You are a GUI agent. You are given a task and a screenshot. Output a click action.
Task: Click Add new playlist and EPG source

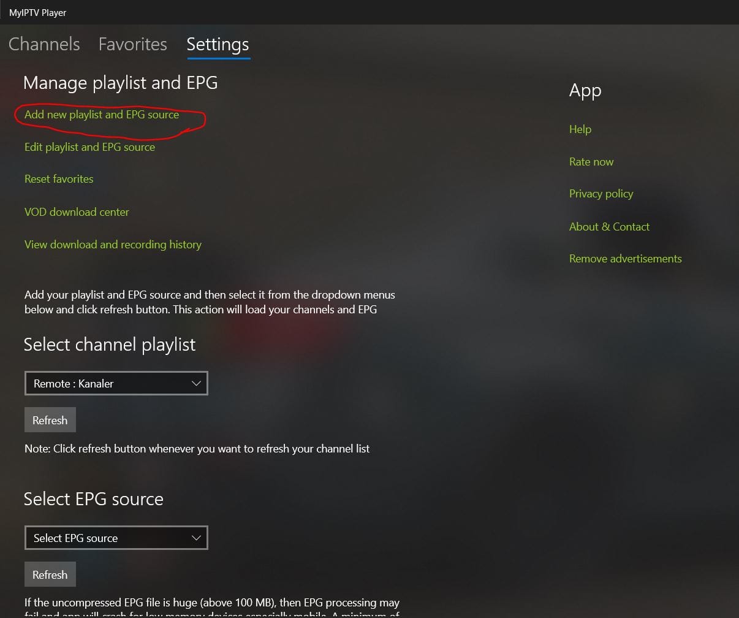(x=102, y=115)
